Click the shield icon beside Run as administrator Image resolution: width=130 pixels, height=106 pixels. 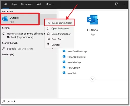48,23
